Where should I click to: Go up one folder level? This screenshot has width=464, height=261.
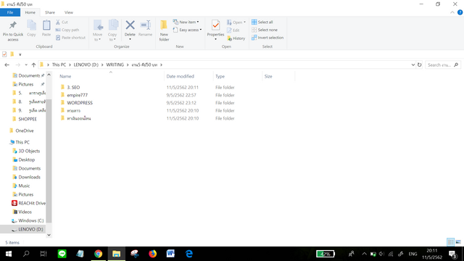point(33,65)
